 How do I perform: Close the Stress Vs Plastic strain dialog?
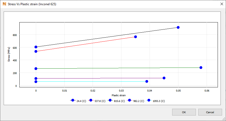[x=222, y=4]
